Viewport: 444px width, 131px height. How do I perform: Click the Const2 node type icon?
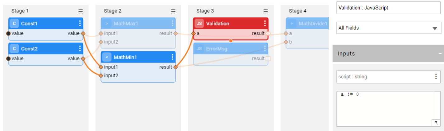click(x=14, y=49)
